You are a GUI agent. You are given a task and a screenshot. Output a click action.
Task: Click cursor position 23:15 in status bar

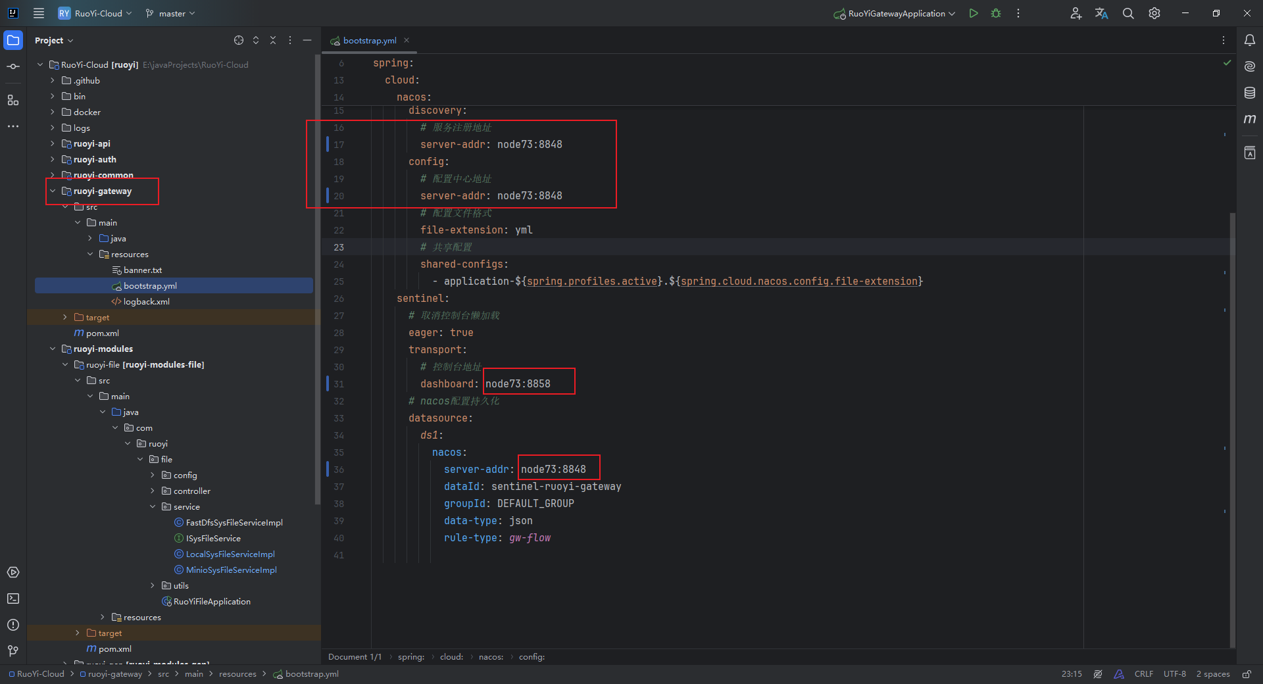point(1072,674)
